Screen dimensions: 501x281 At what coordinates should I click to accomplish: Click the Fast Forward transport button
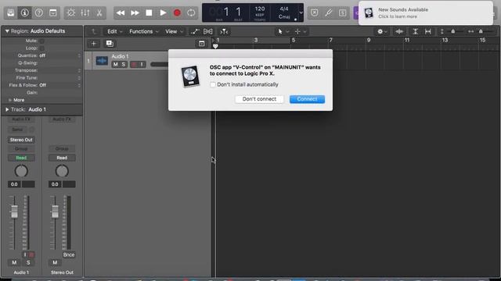(x=135, y=12)
